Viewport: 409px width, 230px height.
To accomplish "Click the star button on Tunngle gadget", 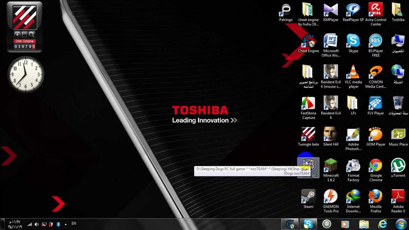I will pos(17,34).
